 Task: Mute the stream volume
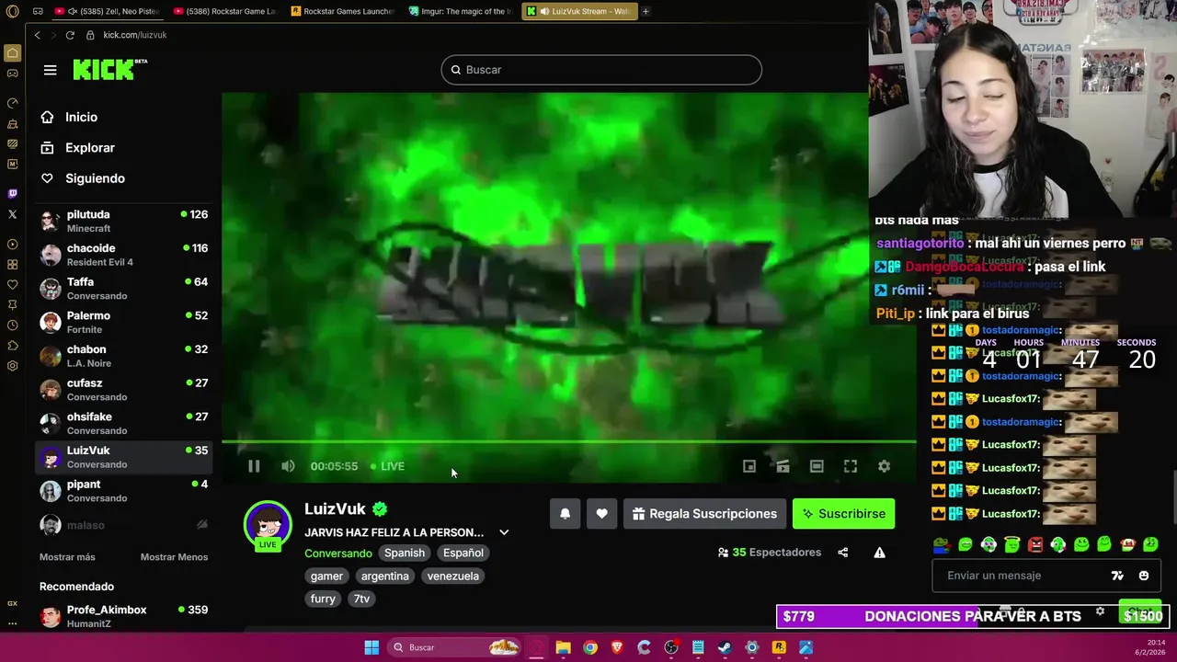(x=288, y=466)
